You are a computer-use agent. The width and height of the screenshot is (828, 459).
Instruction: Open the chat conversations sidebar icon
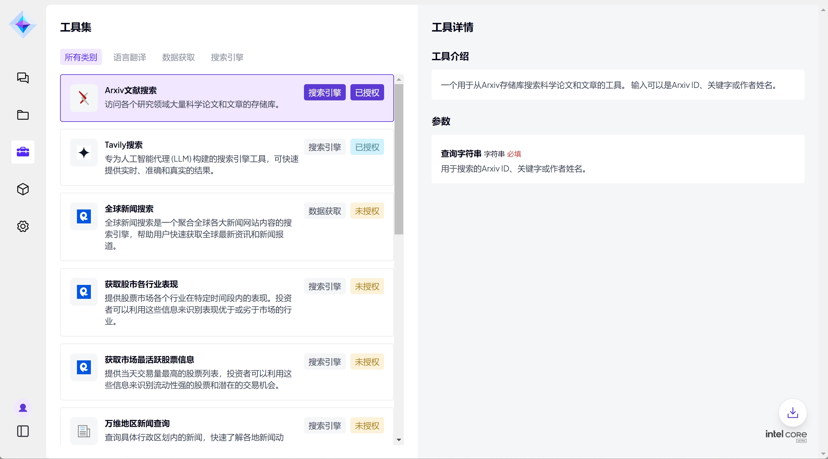(x=23, y=78)
